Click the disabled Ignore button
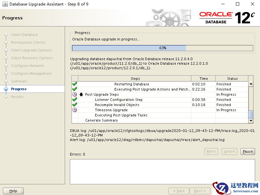 pos(229,151)
